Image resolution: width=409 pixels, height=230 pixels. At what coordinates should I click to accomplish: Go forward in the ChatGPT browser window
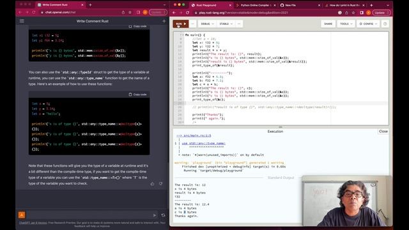point(27,12)
